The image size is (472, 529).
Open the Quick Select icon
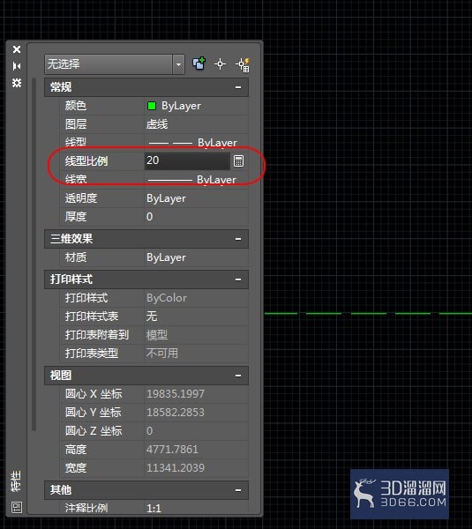(x=243, y=64)
